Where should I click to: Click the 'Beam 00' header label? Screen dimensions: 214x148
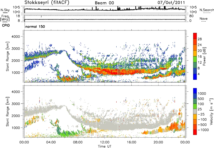click(104, 3)
